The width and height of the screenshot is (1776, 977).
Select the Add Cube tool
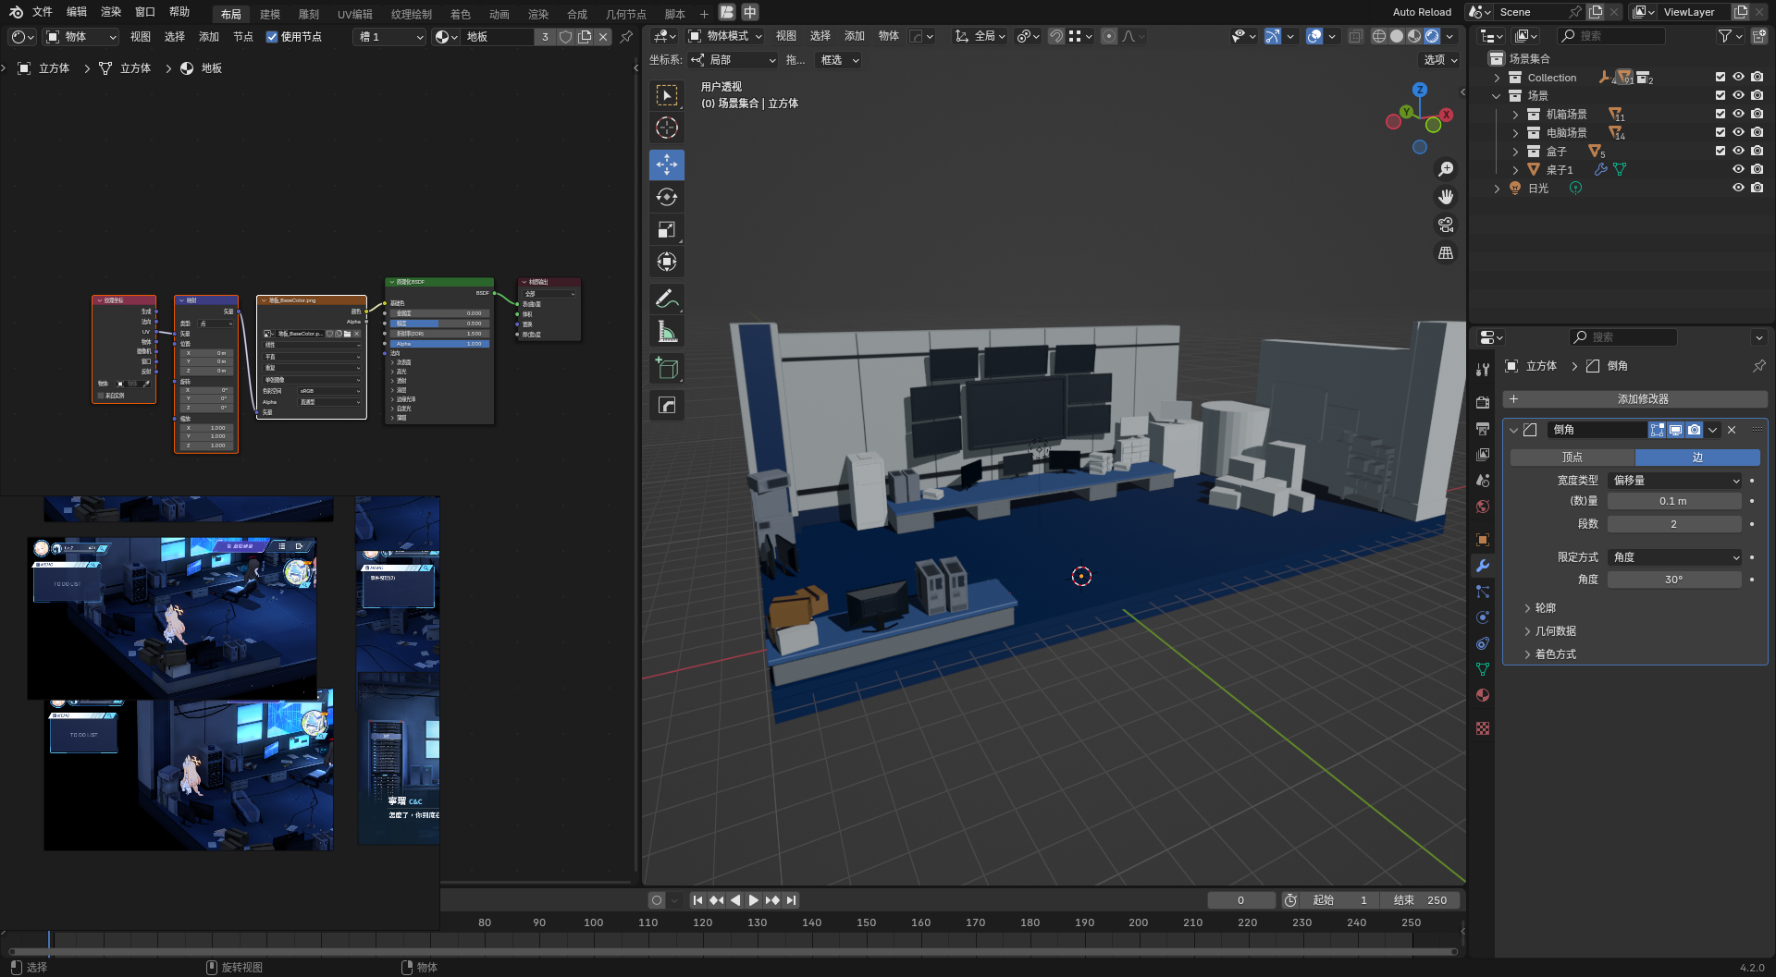(x=666, y=369)
